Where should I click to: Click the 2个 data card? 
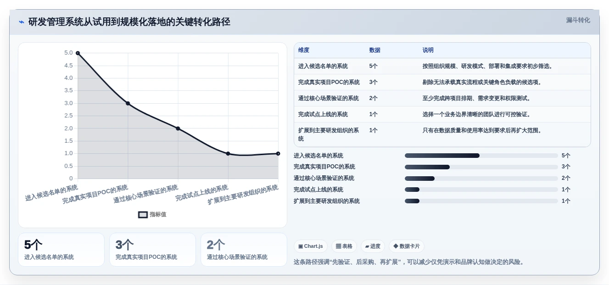(244, 250)
